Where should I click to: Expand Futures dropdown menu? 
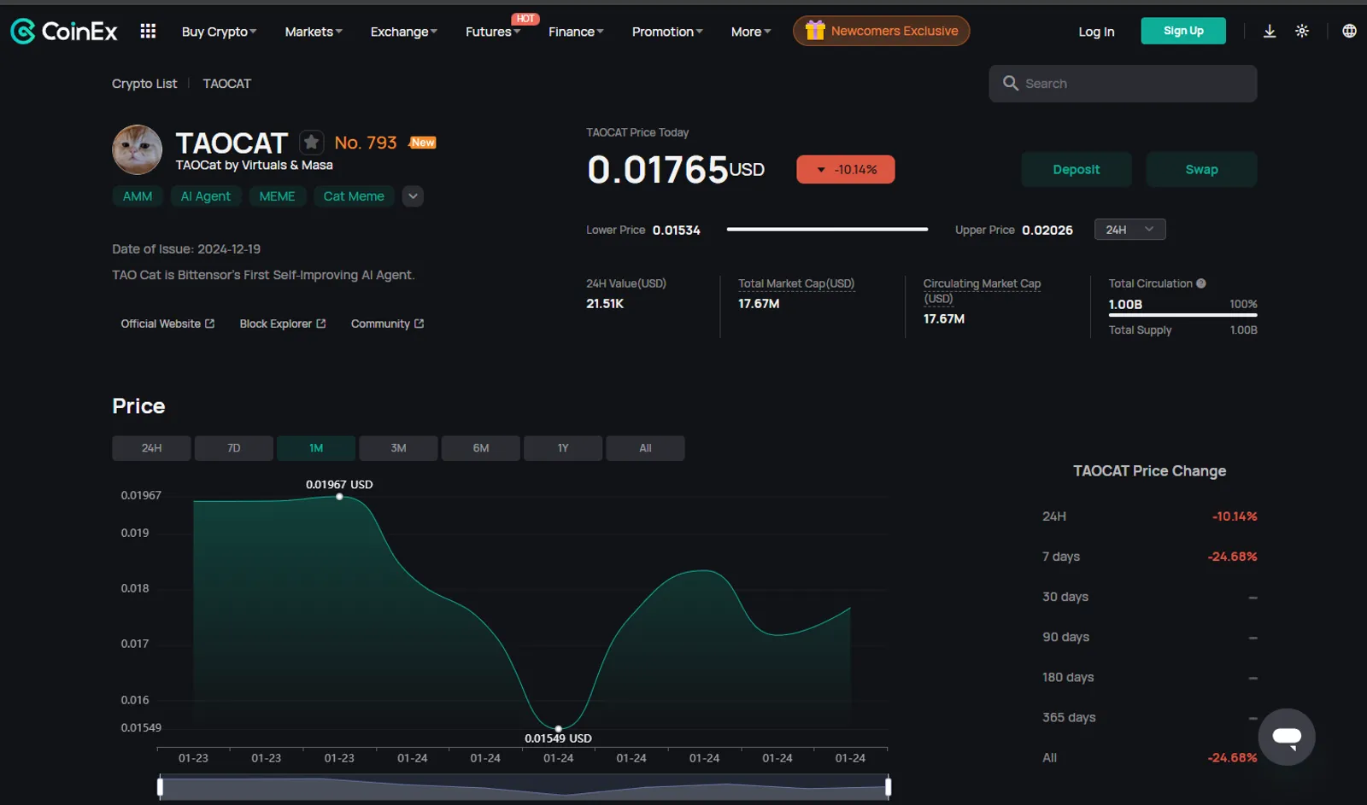tap(492, 32)
